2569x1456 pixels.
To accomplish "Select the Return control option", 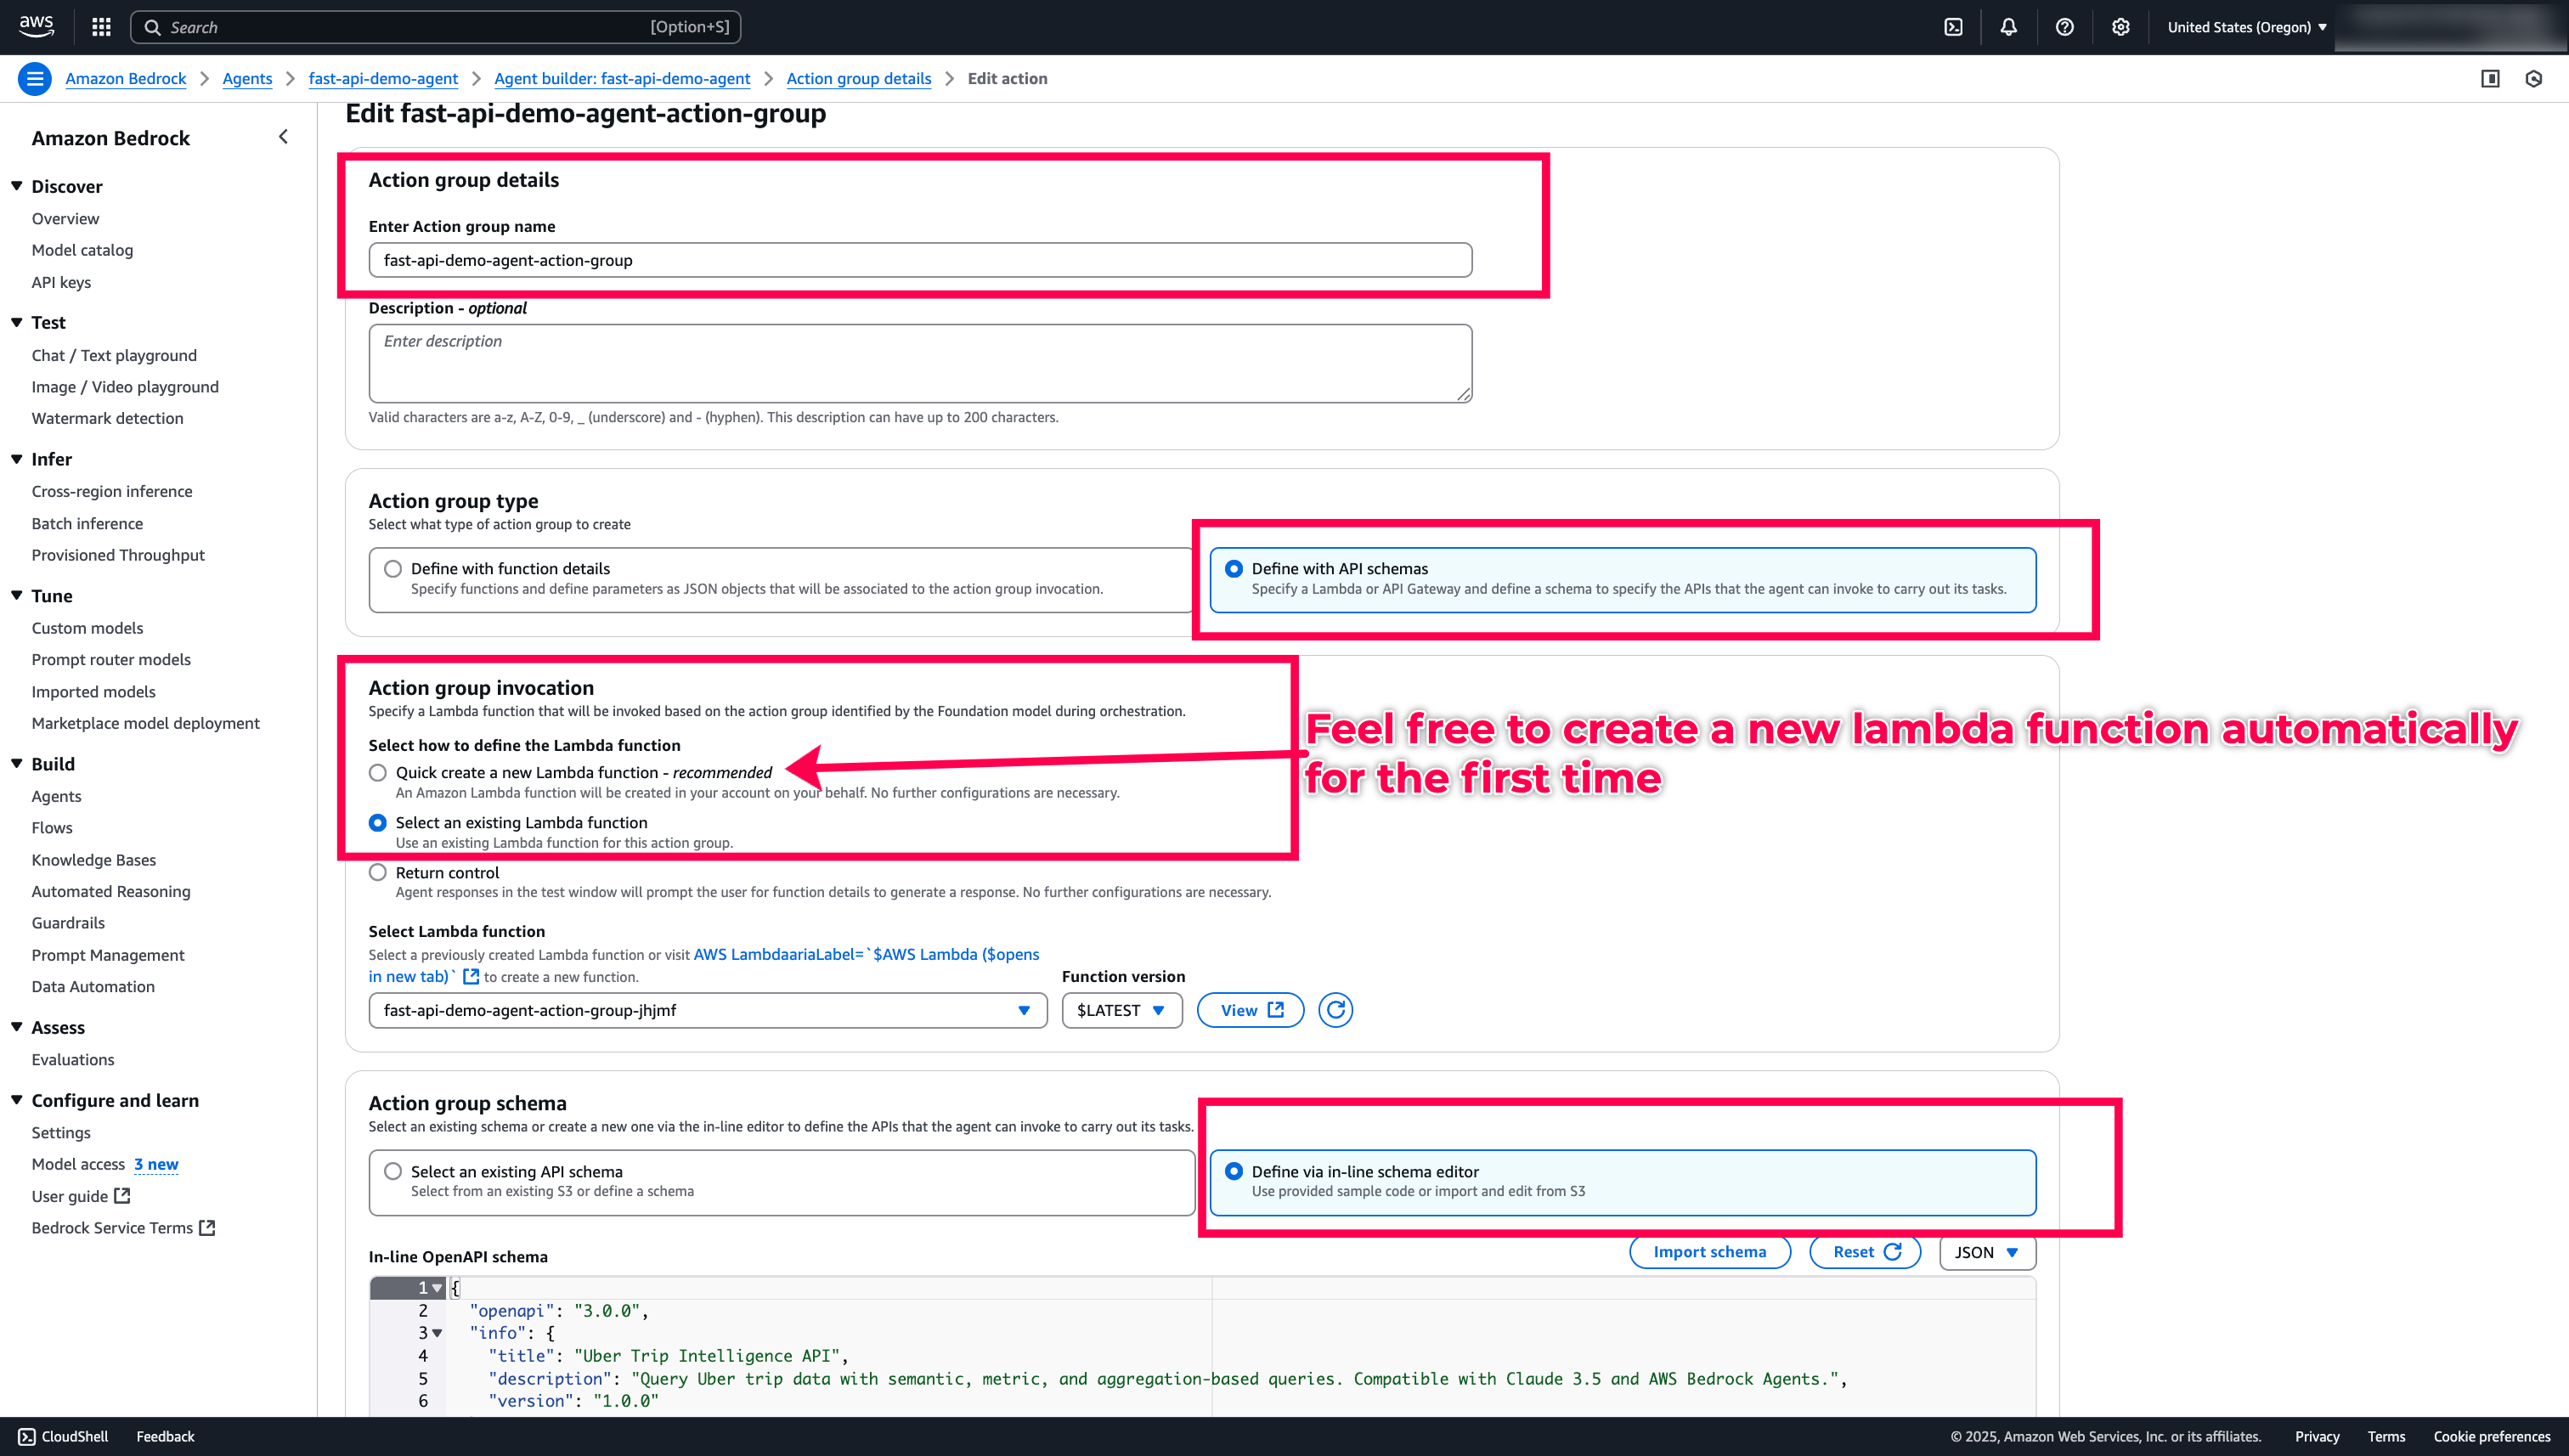I will click(x=377, y=872).
